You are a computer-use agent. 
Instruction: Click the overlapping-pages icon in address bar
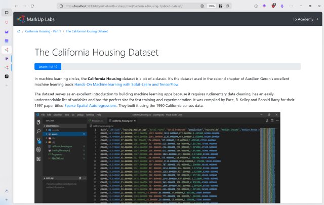(227, 6)
